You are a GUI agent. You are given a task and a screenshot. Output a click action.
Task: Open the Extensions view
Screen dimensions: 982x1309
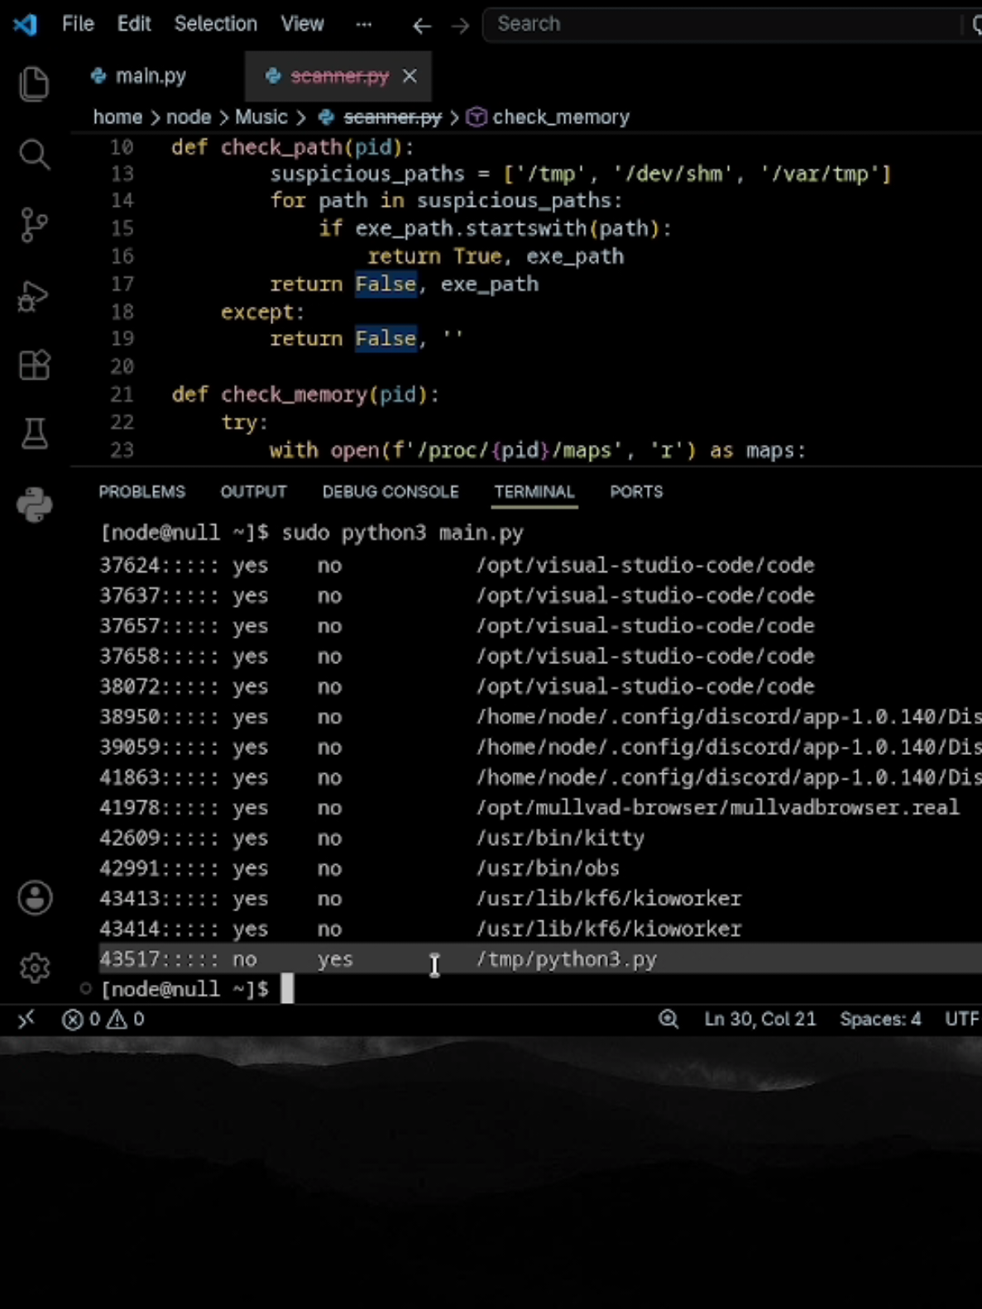(34, 365)
